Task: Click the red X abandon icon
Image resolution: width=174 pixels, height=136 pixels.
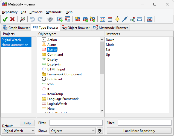Action: point(12,19)
